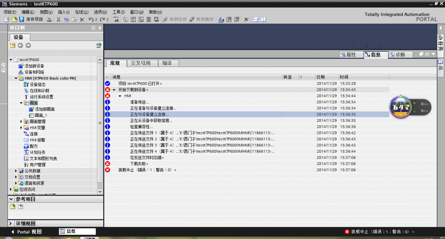The image size is (445, 239).
Task: Click the Upload from device icon
Action: 141,19
